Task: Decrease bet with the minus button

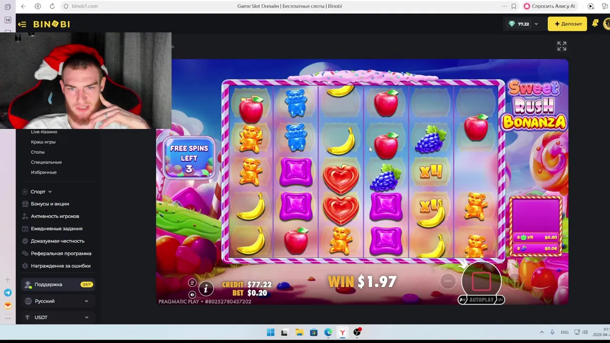Action: tap(447, 282)
